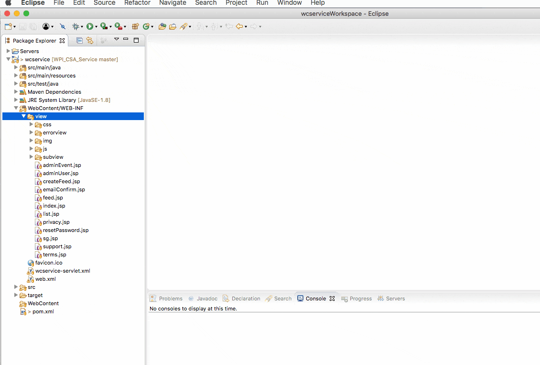Open the Progress tab
540x365 pixels.
[356, 299]
